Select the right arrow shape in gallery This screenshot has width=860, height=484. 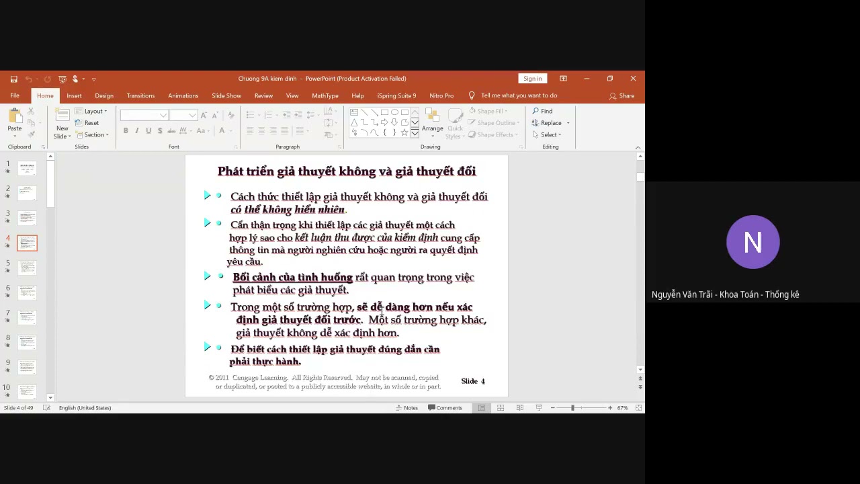(384, 122)
